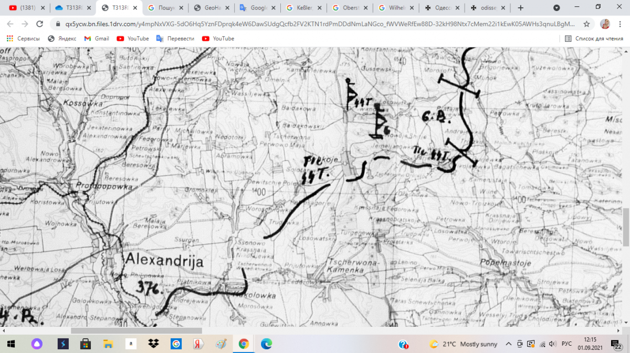Open Wi-Fi network settings in the tray
The width and height of the screenshot is (630, 353).
[542, 344]
